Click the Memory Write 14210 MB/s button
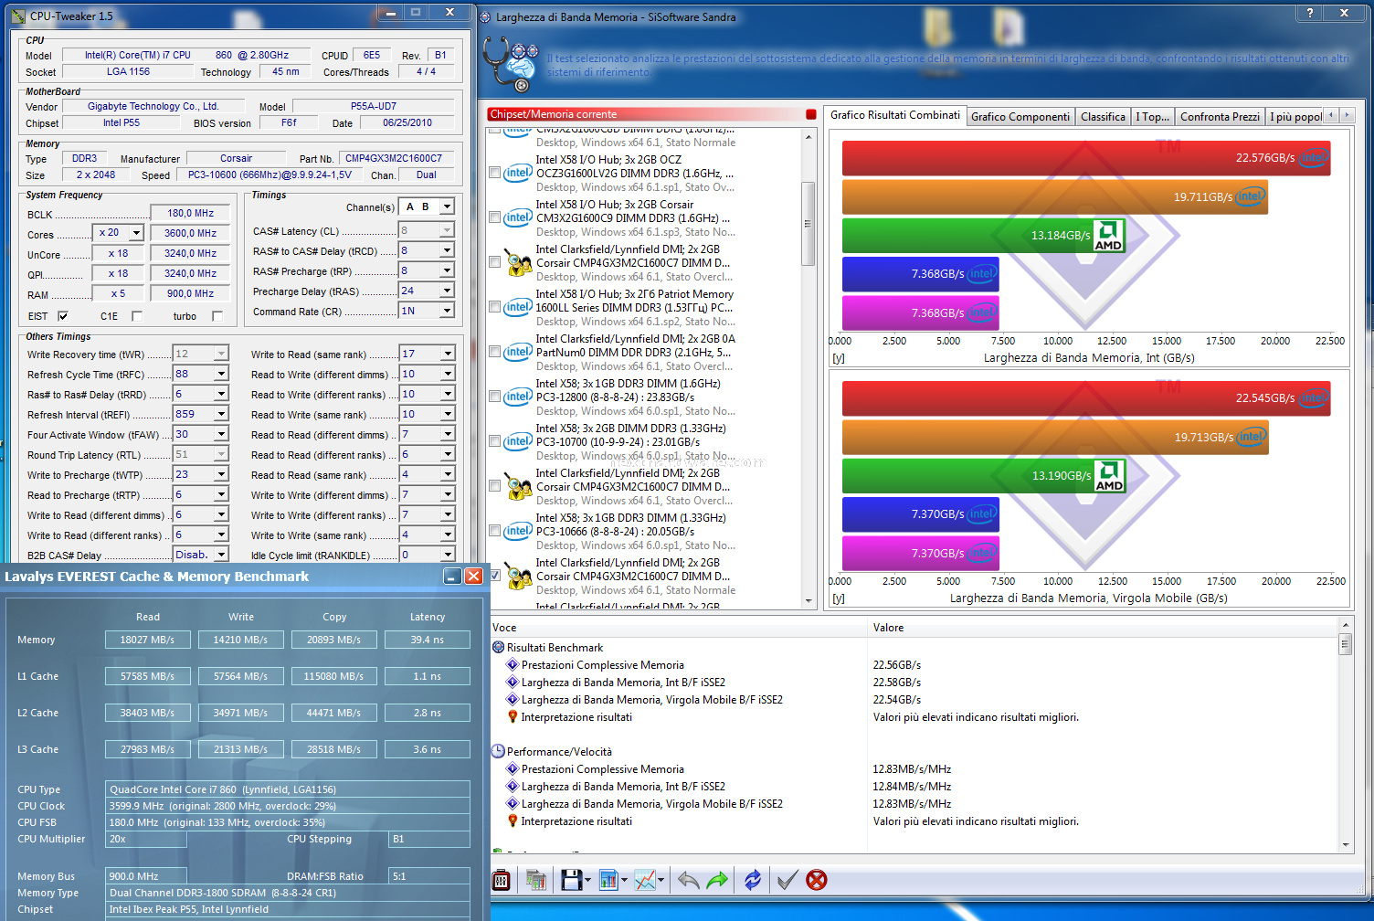This screenshot has height=921, width=1374. pos(240,640)
